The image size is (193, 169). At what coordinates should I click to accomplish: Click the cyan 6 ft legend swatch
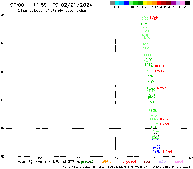tap(117, 3)
